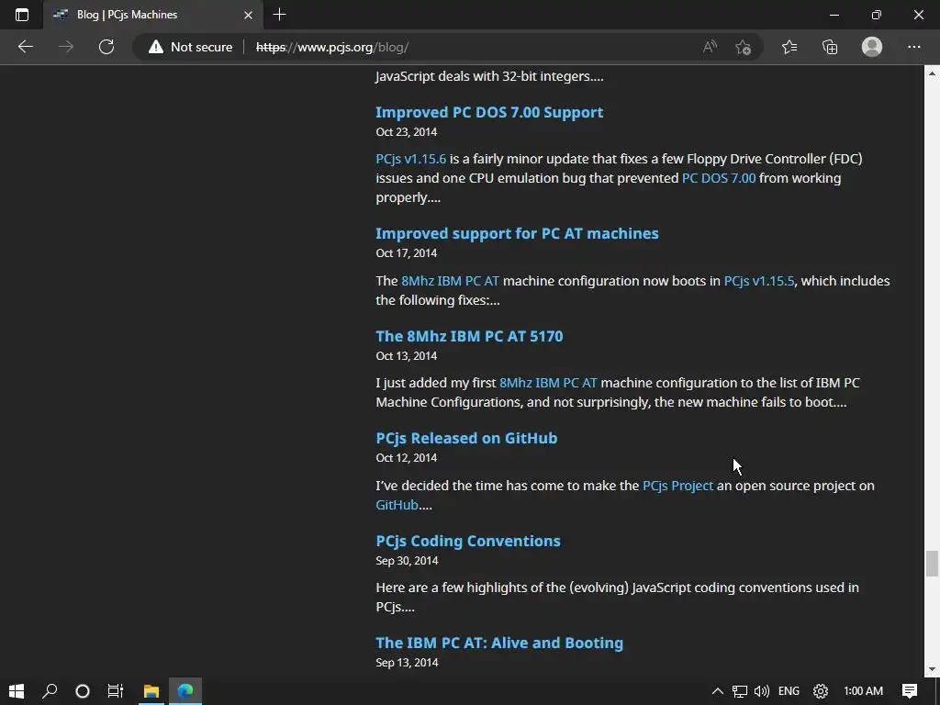
Task: Open the tab actions menu icon
Action: pyautogui.click(x=22, y=15)
